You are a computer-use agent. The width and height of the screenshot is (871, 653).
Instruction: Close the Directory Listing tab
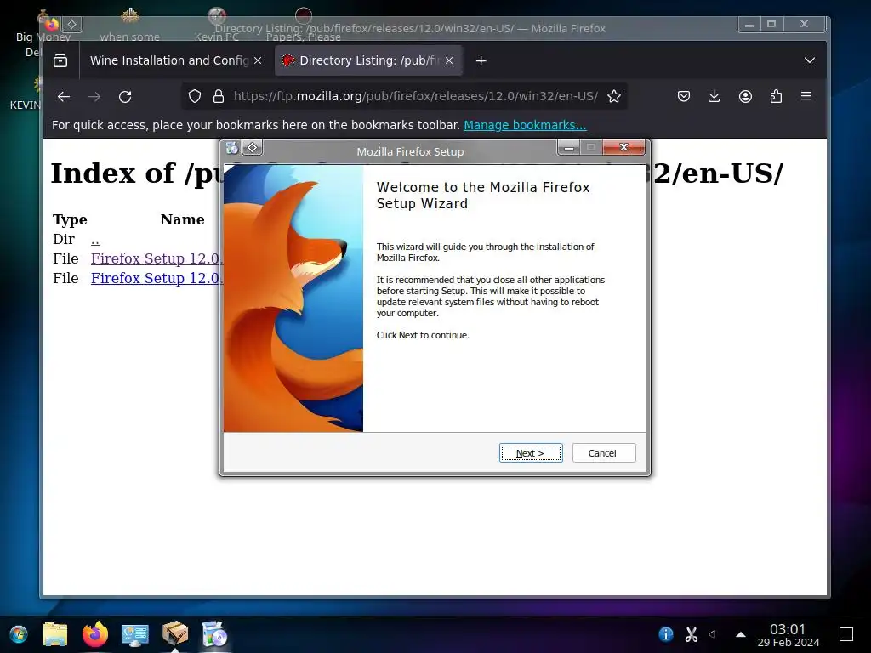click(x=449, y=60)
